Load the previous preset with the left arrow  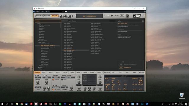point(75,16)
